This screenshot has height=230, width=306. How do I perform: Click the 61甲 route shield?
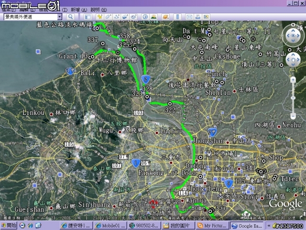coord(70,71)
